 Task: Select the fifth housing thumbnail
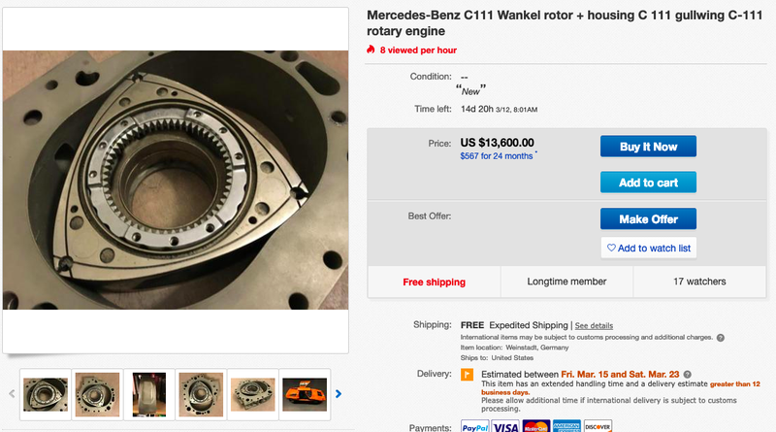[x=253, y=394]
